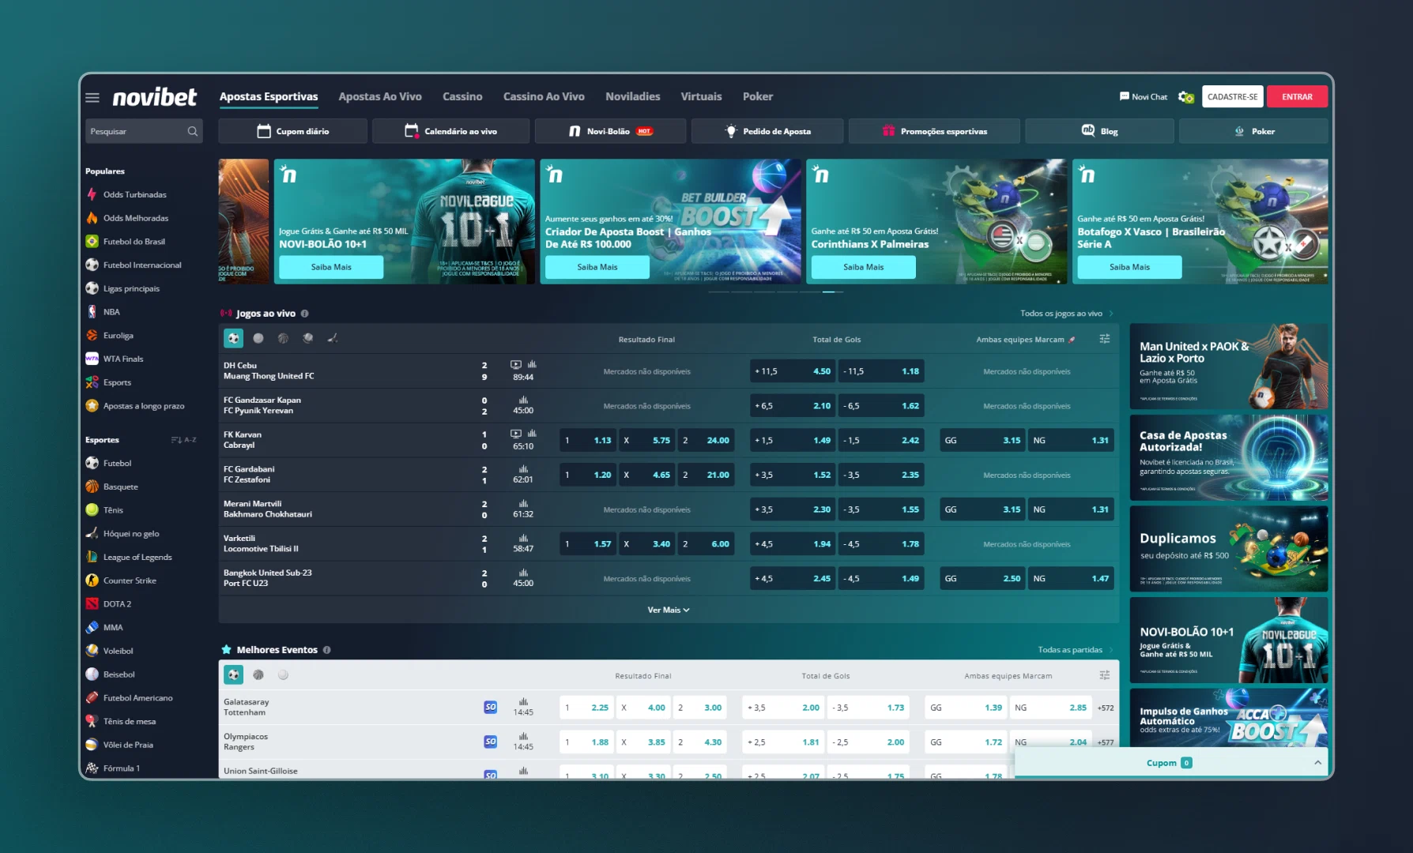Viewport: 1413px width, 853px height.
Task: Open the Poker tab in main navigation
Action: coord(758,96)
